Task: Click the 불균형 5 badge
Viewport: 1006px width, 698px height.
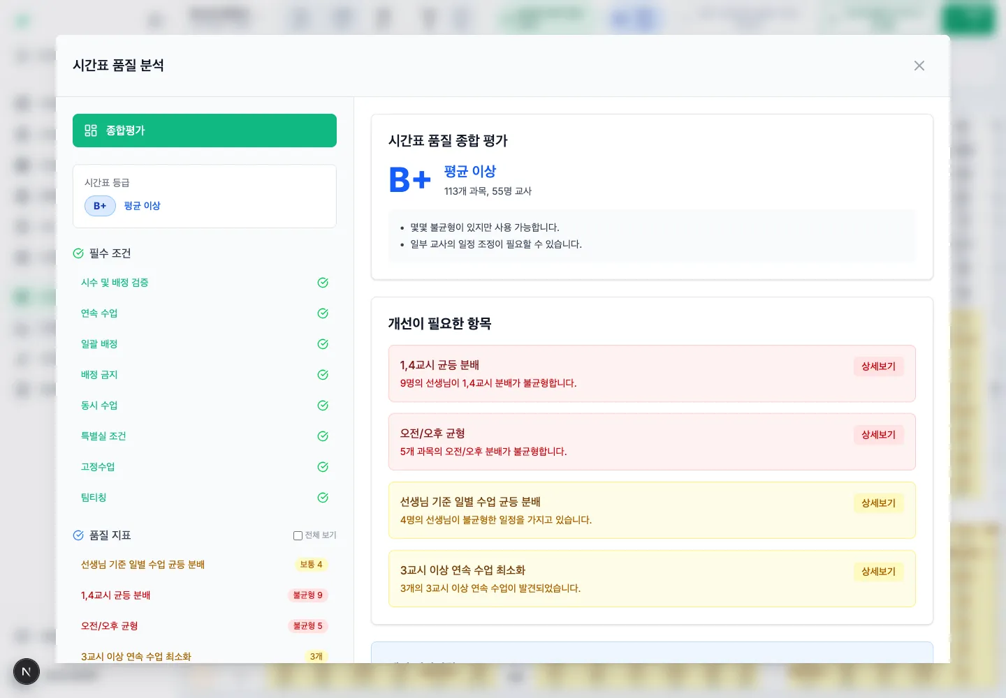Action: [307, 626]
